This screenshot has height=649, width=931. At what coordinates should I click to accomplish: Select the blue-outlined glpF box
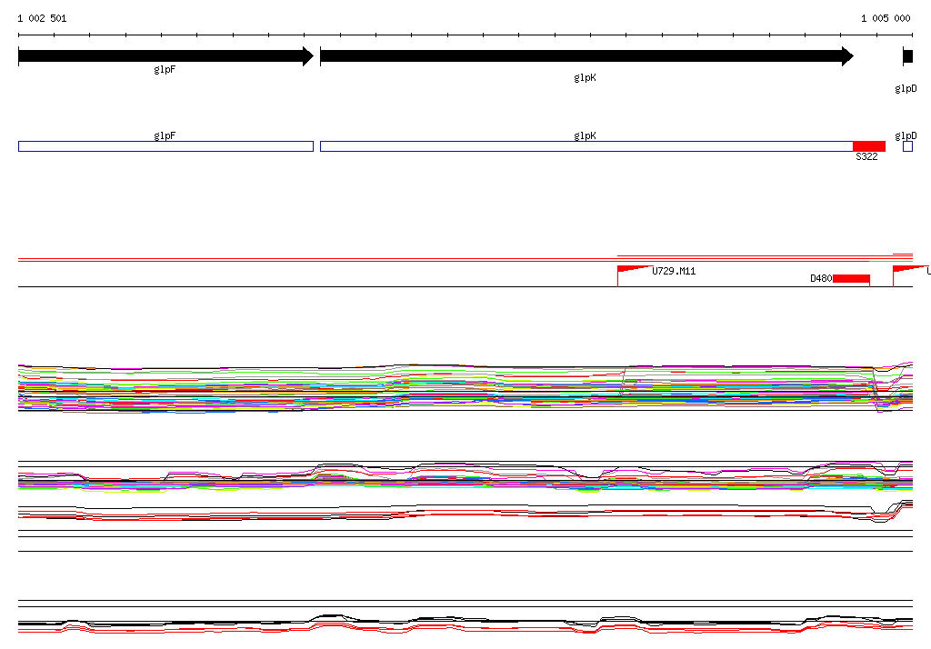coord(165,146)
